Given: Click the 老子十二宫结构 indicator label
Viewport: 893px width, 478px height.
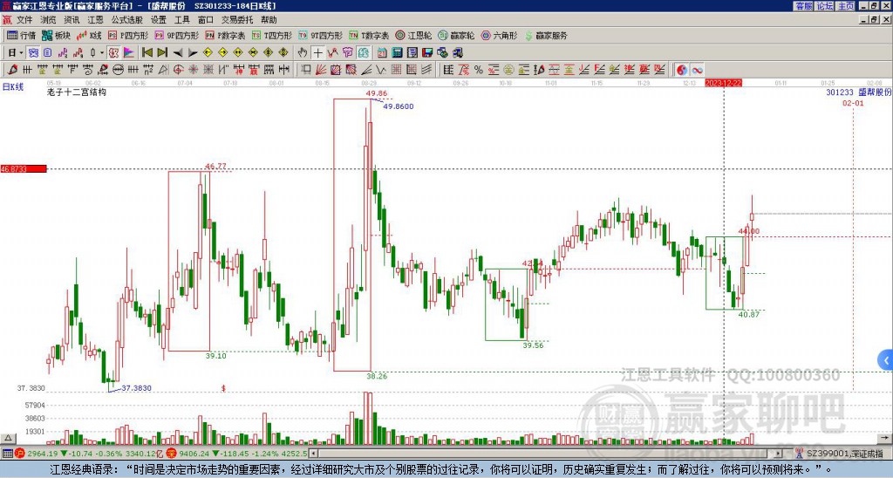Looking at the screenshot, I should coord(77,92).
